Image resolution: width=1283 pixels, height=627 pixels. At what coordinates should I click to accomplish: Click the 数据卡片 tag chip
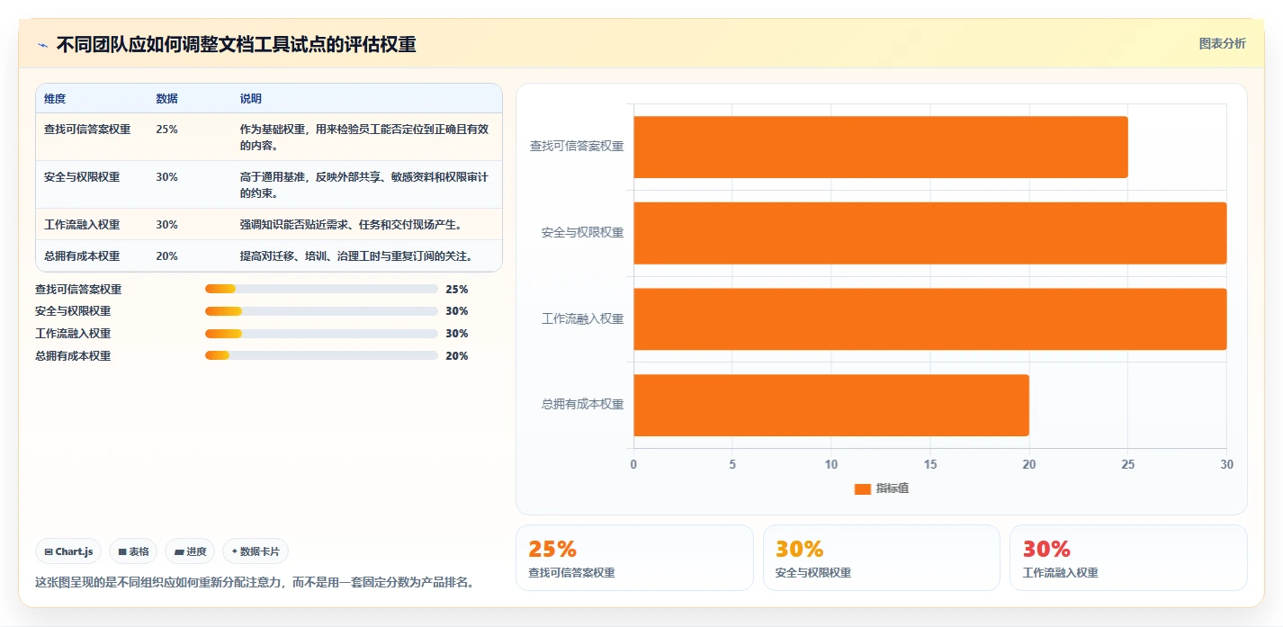[256, 551]
